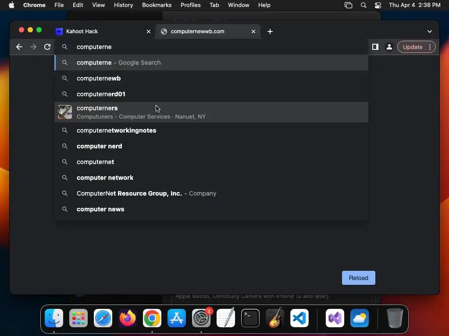Launch Terminal from the Dock
Viewport: 449px width, 336px height.
click(250, 318)
